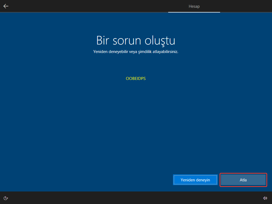Adjust sound via bottom-right speaker icon

pos(265,198)
